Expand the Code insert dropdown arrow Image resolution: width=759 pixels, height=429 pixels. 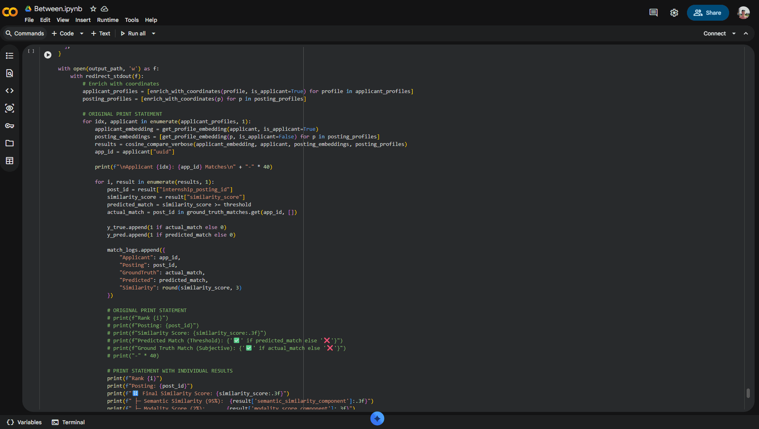pos(82,33)
